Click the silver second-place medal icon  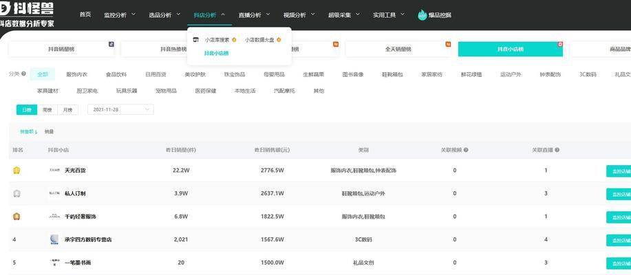tap(17, 193)
